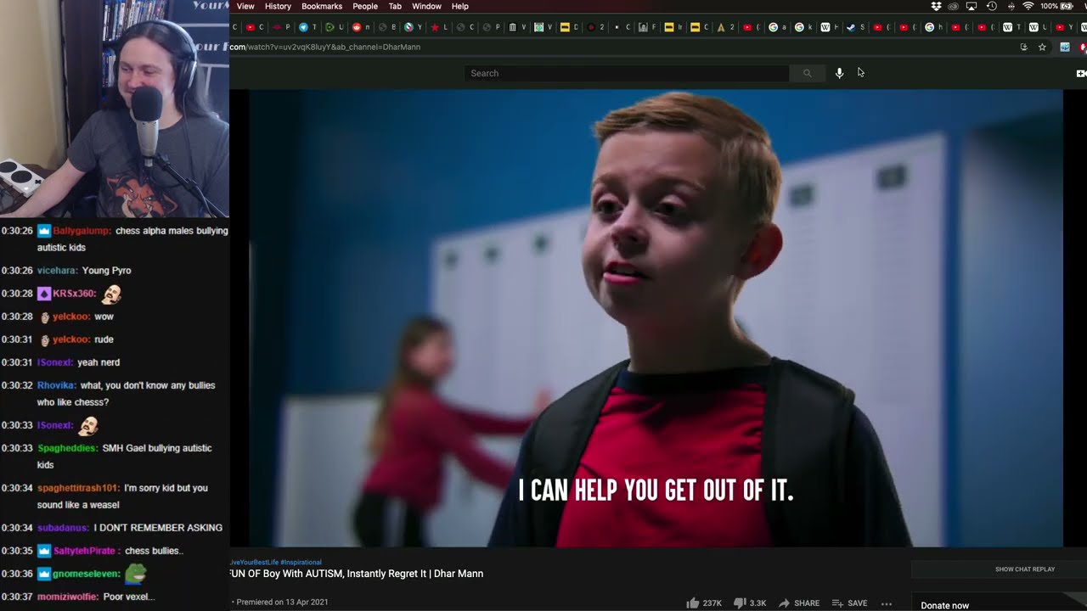Screen dimensions: 1087x611
Task: Open the Wi-Fi status menu
Action: pos(1028,6)
